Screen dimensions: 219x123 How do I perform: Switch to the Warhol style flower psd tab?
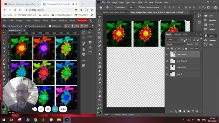(x=114, y=12)
